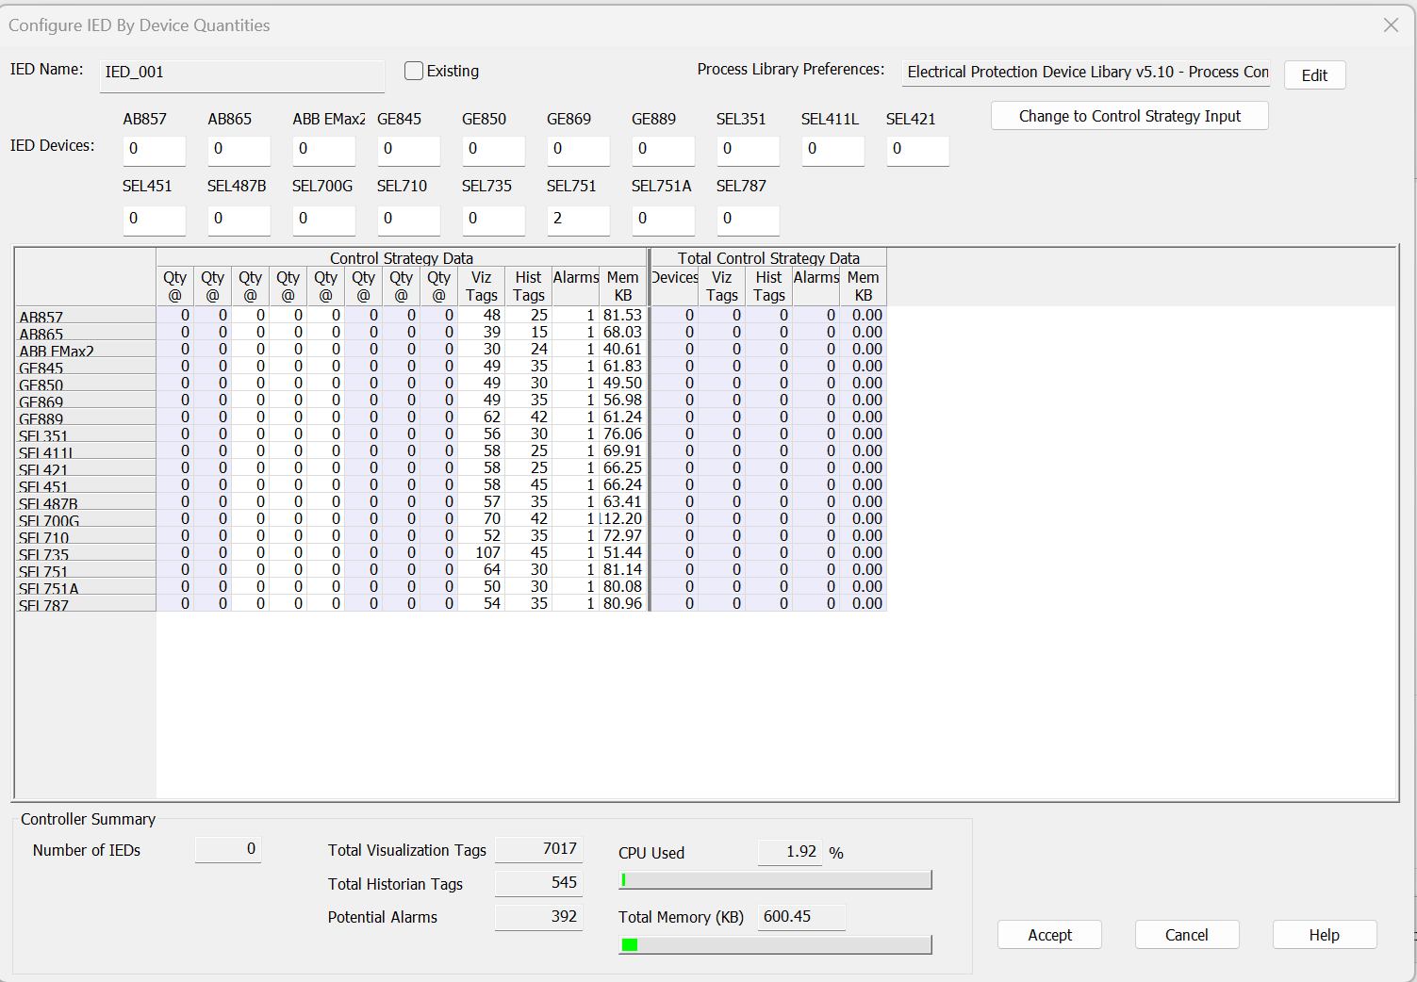Select the AB857 quantity field

[154, 150]
